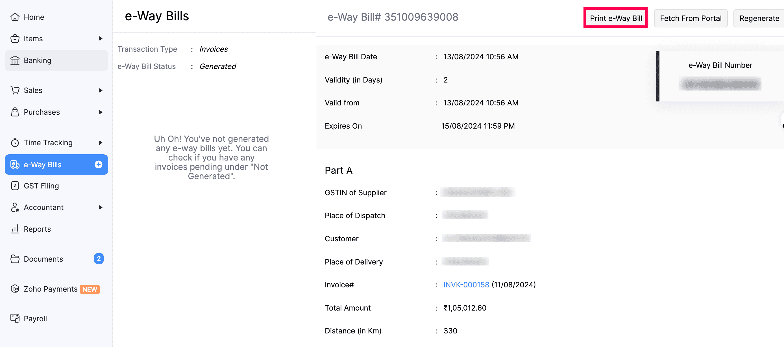Click the plus icon beside e-Way Bills

point(98,164)
